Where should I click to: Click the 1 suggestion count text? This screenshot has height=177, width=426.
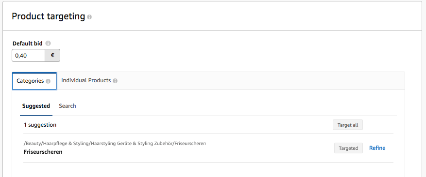point(40,125)
